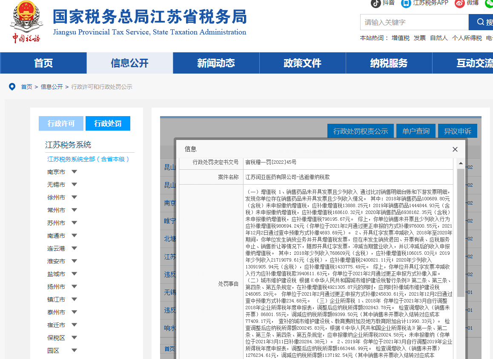Screen dimensions: 493x359
Task: Switch to the 行政许可 tab
Action: click(x=61, y=123)
